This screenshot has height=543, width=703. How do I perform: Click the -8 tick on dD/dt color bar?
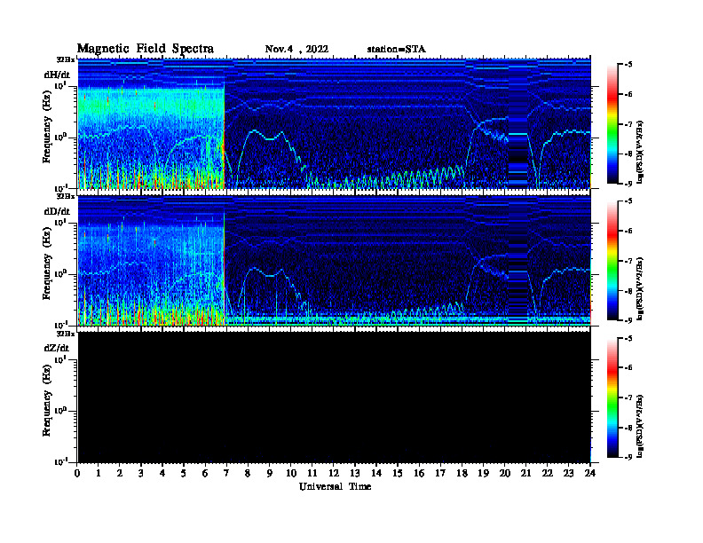click(628, 291)
